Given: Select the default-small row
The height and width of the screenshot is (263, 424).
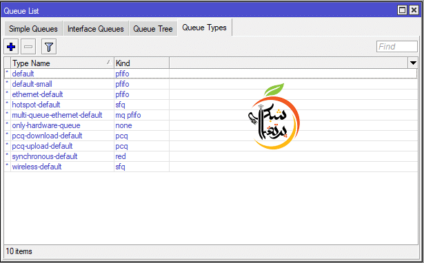Looking at the screenshot, I should (211, 84).
